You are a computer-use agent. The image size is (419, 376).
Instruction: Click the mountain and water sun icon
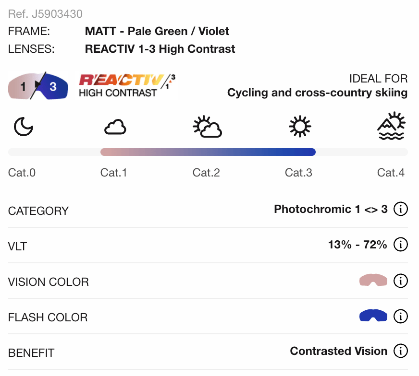coord(391,126)
